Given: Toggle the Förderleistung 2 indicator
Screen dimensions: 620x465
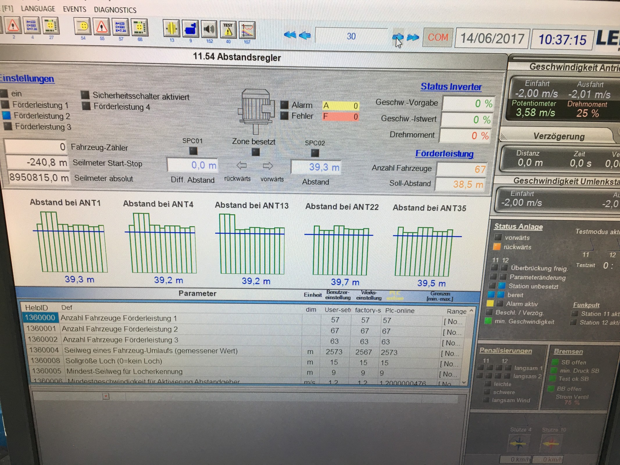Looking at the screenshot, I should coord(6,116).
